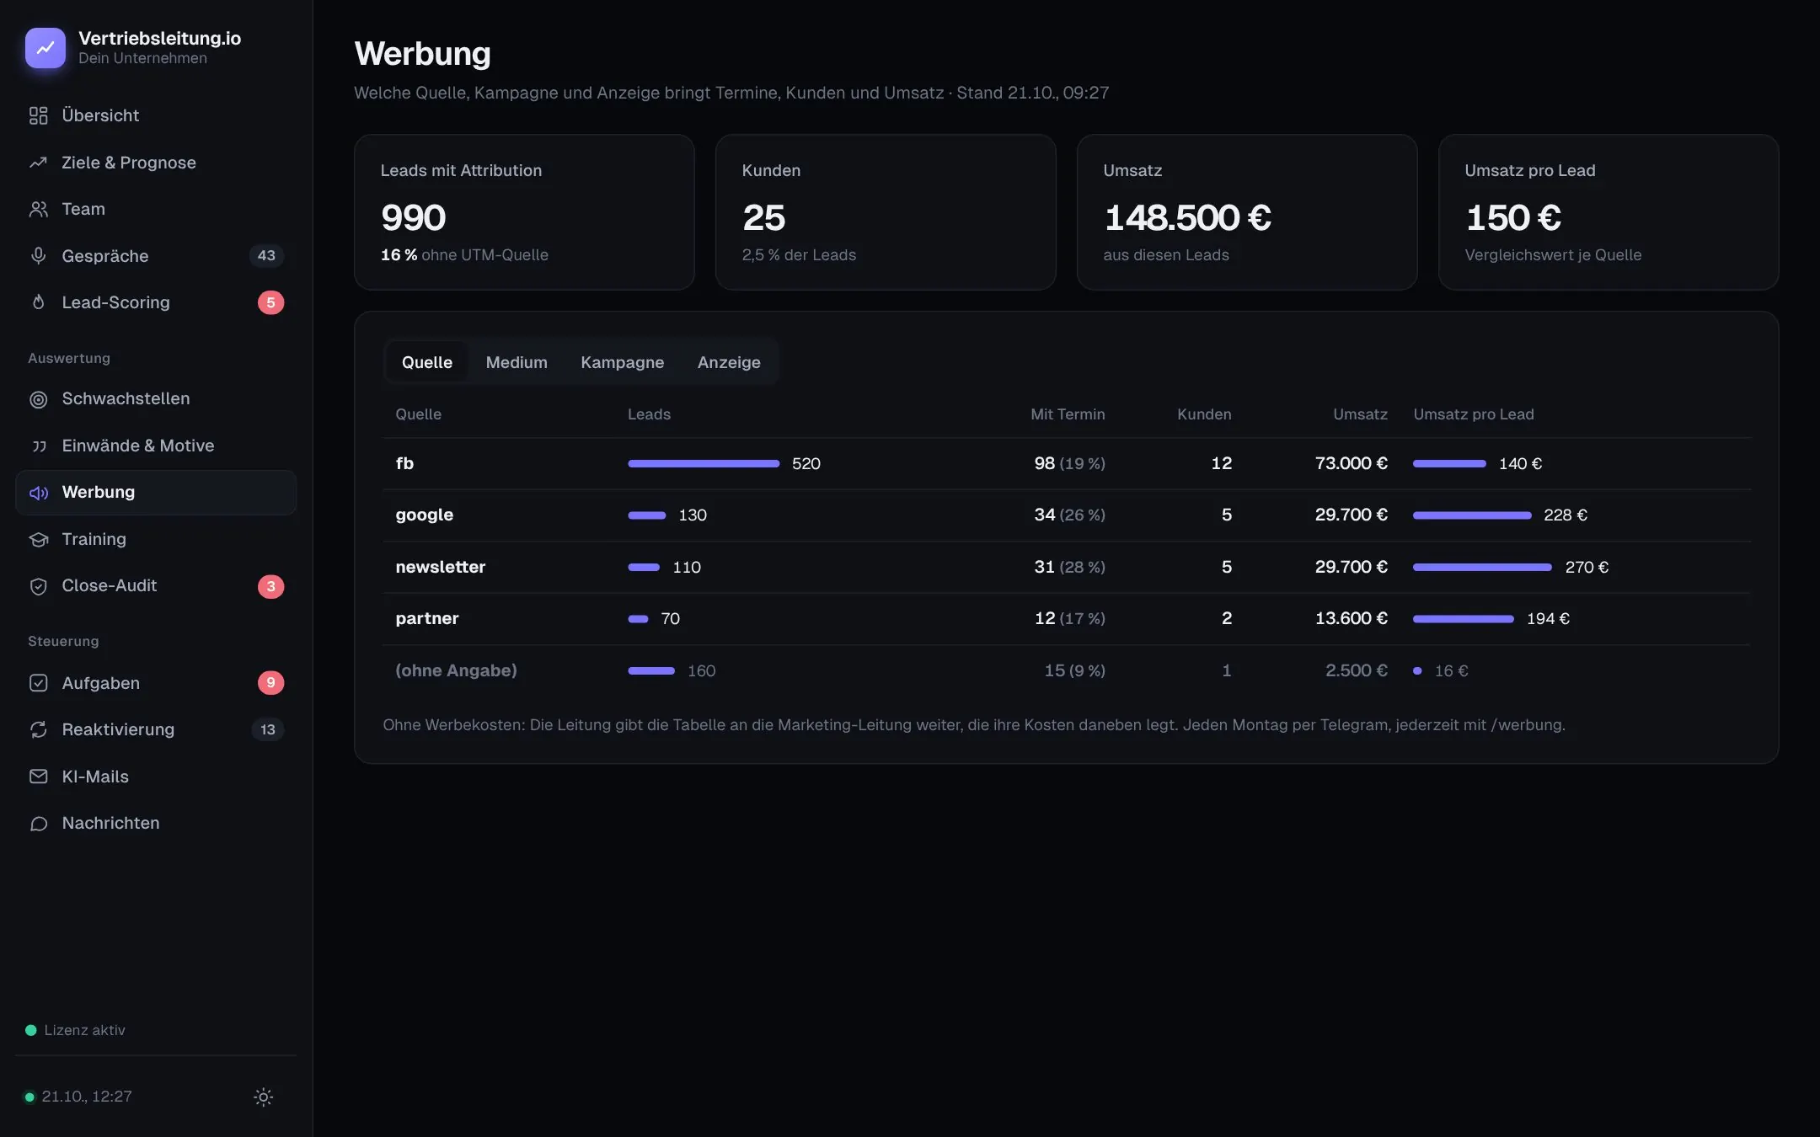Switch to the Kampagne tab
1820x1137 pixels.
point(623,362)
